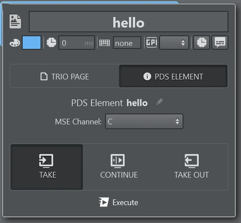Toggle the timer clock button
The height and width of the screenshot is (223, 241).
[x=201, y=42]
